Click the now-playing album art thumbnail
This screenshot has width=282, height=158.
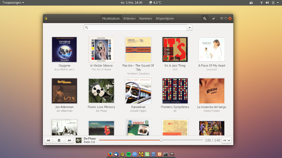click(x=79, y=140)
